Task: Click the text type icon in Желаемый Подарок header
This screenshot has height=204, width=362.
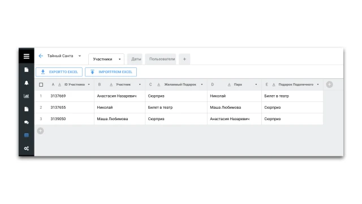Action: click(158, 84)
